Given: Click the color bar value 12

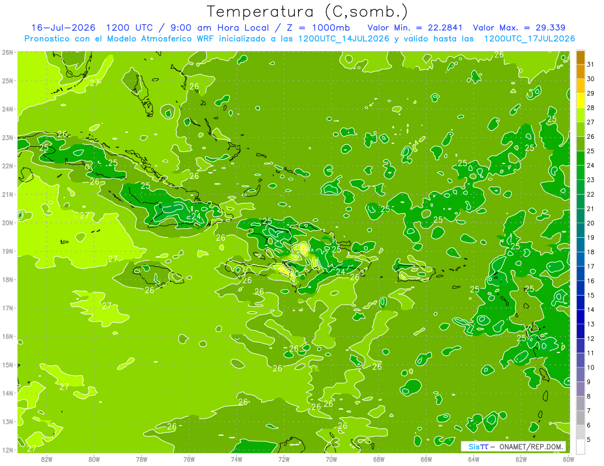Looking at the screenshot, I should [x=591, y=338].
